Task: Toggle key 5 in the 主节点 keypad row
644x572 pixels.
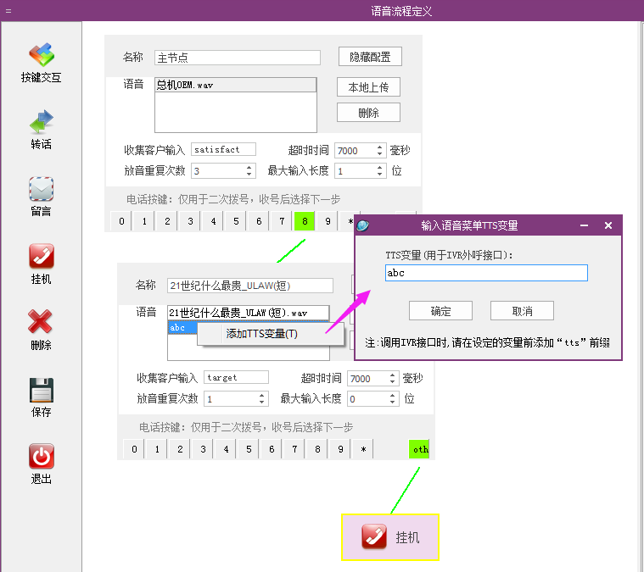Action: point(235,221)
